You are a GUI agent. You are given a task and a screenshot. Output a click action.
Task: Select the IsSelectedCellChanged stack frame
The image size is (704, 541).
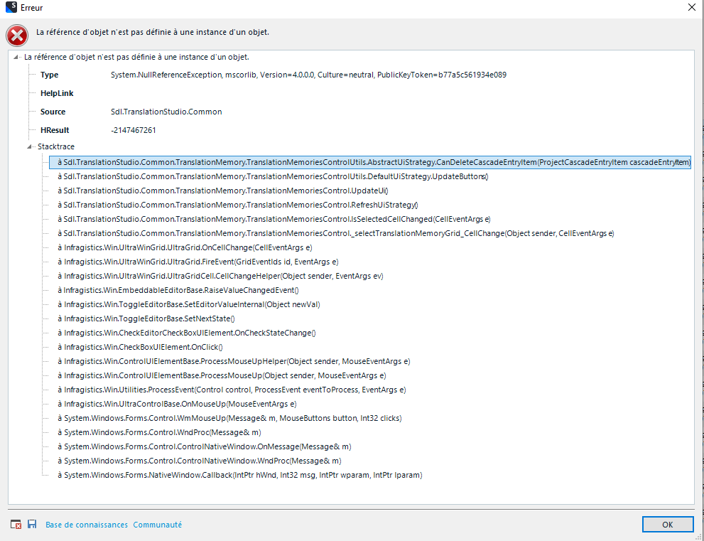coord(274,219)
